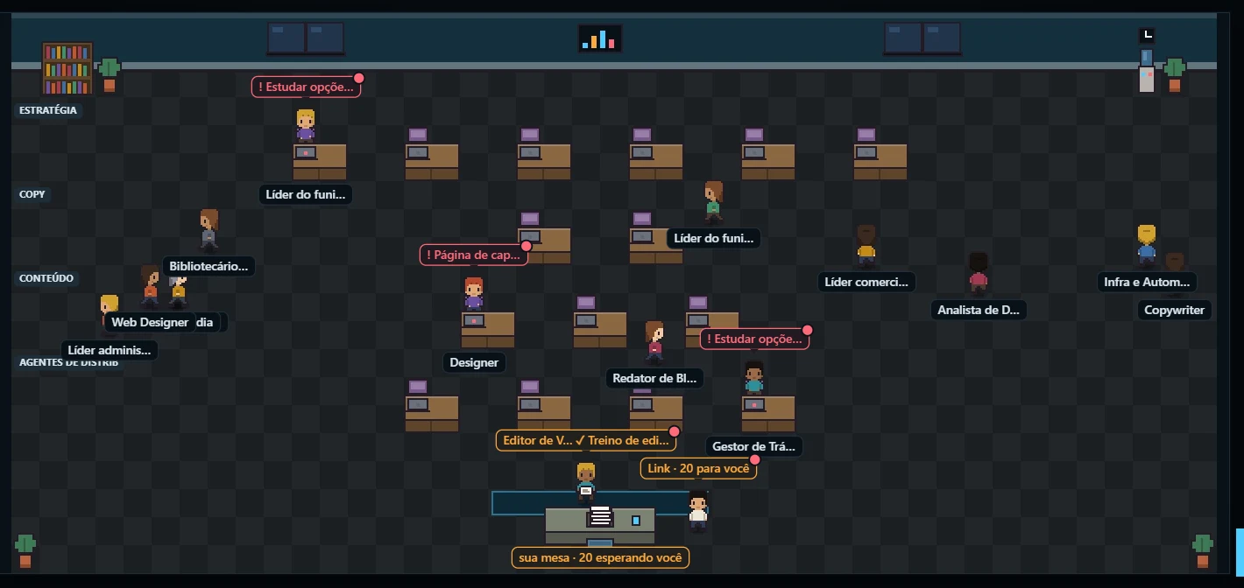Screen dimensions: 1244x588
Task: Click the left wall window
Action: coord(305,38)
